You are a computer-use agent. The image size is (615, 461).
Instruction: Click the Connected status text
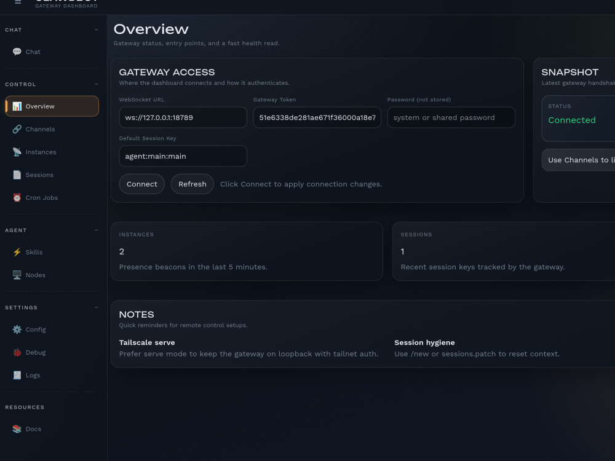(x=572, y=120)
